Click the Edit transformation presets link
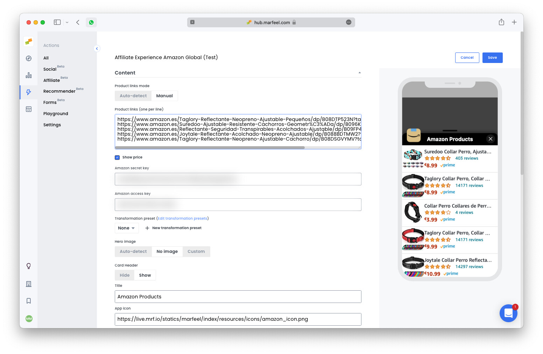This screenshot has height=354, width=543. 182,218
